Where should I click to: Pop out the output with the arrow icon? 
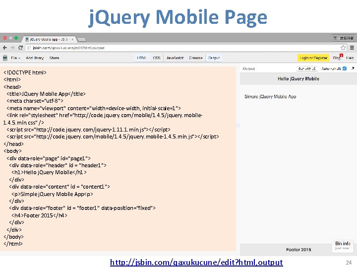pos(353,68)
